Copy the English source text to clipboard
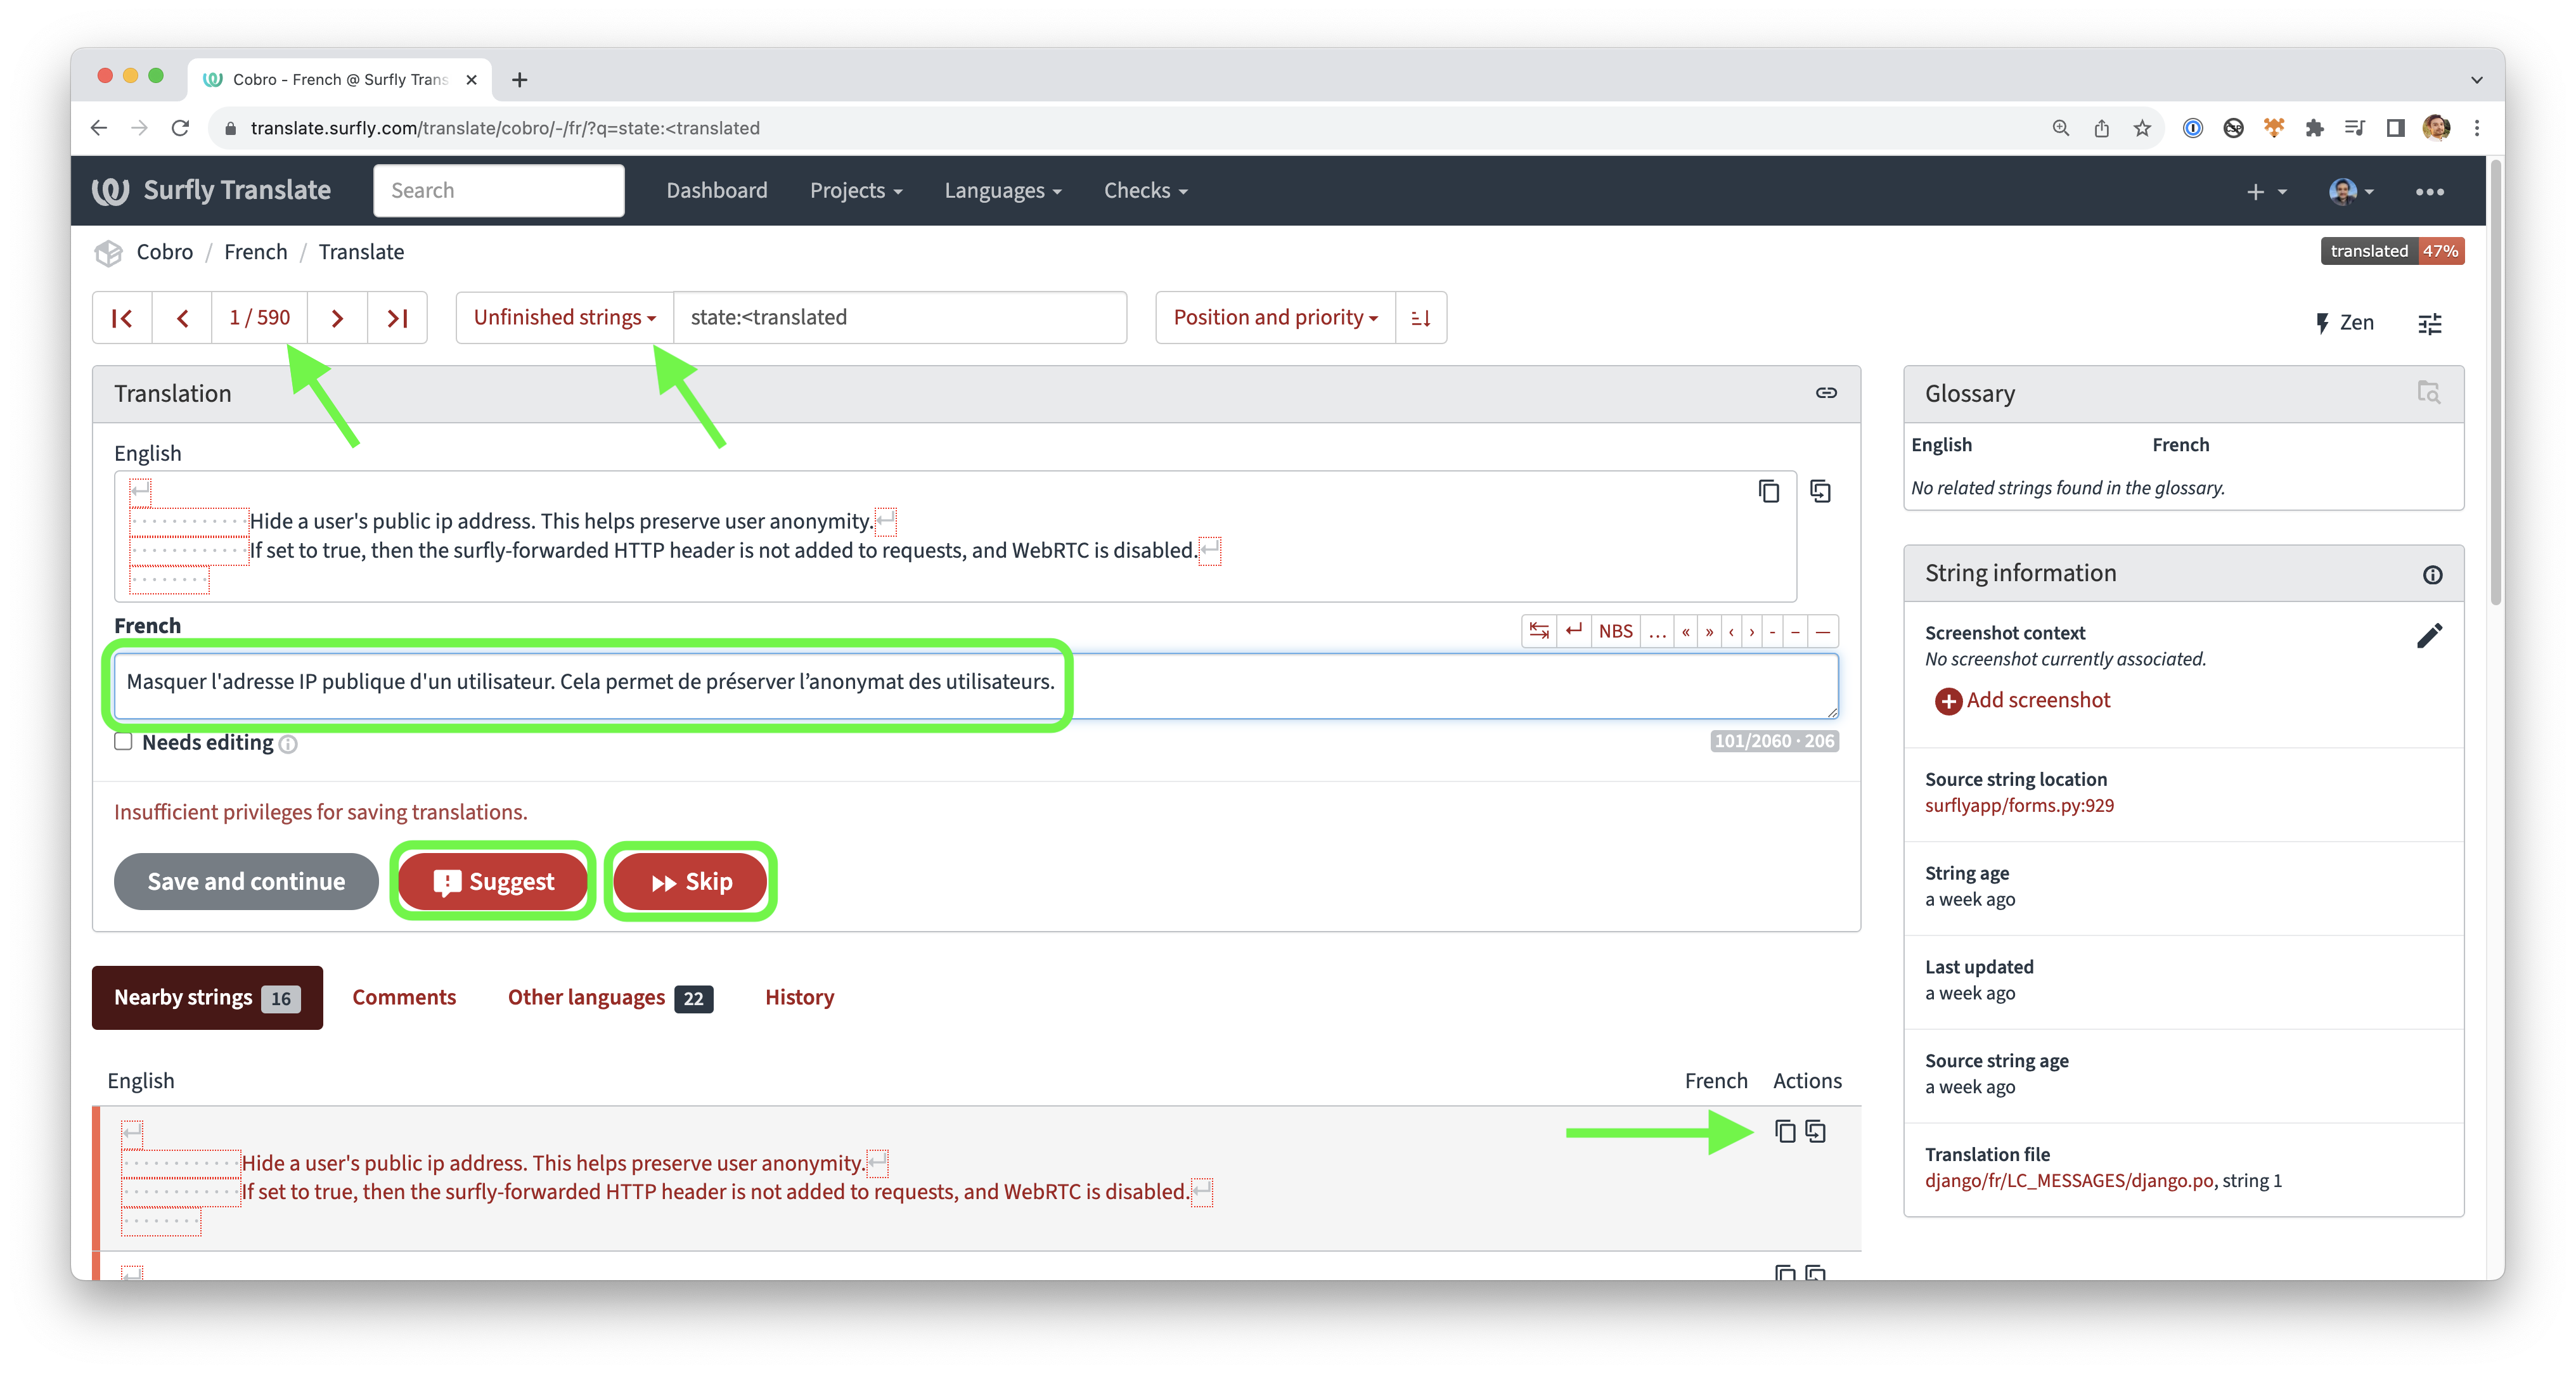Screen dimensions: 2576x1374 pyautogui.click(x=1768, y=491)
